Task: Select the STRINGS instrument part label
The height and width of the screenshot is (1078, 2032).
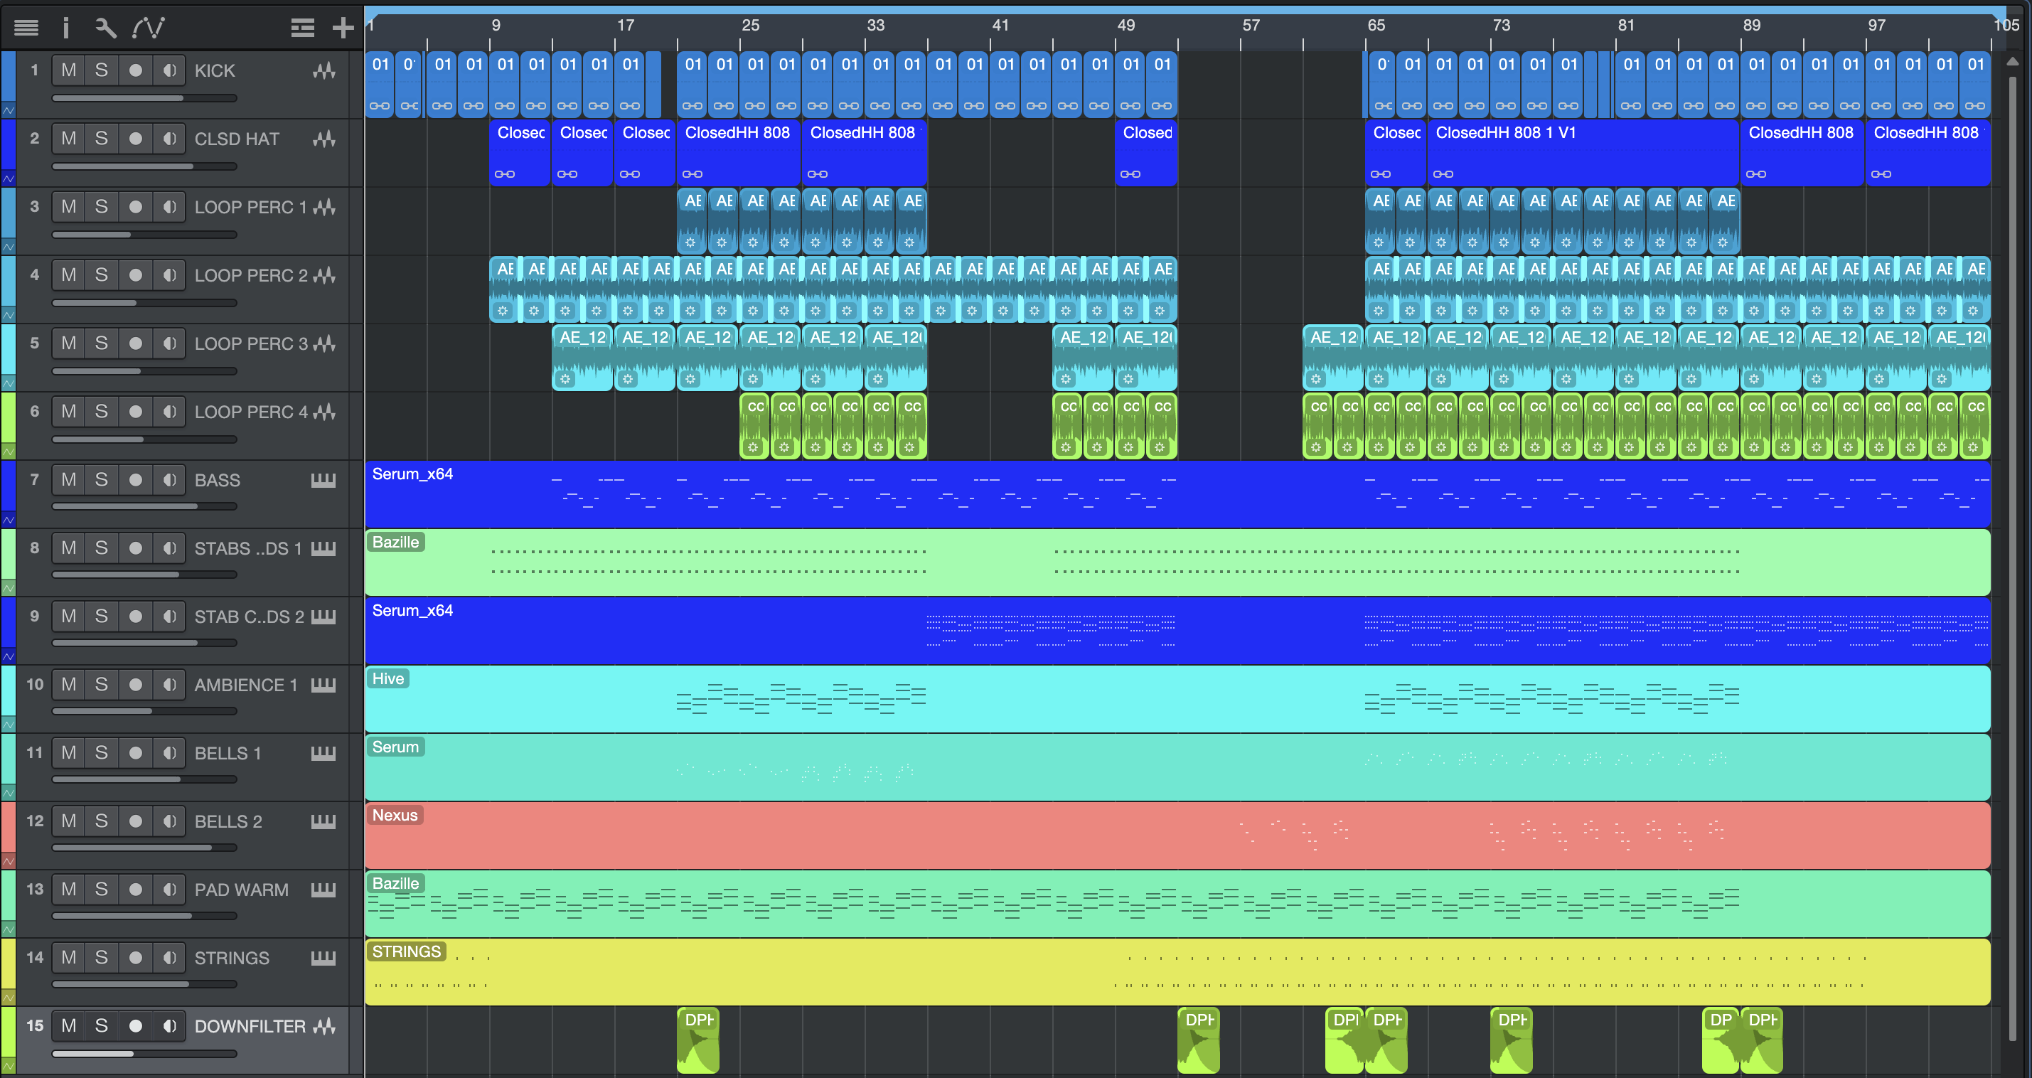Action: tap(406, 951)
